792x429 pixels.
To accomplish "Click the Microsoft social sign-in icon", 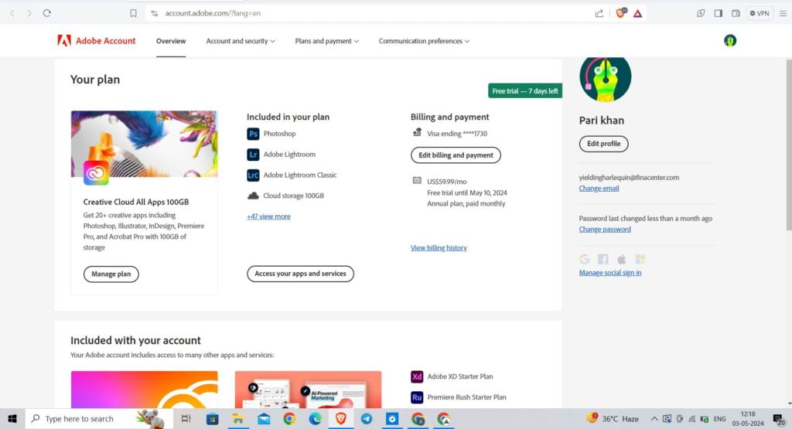I will pyautogui.click(x=640, y=259).
